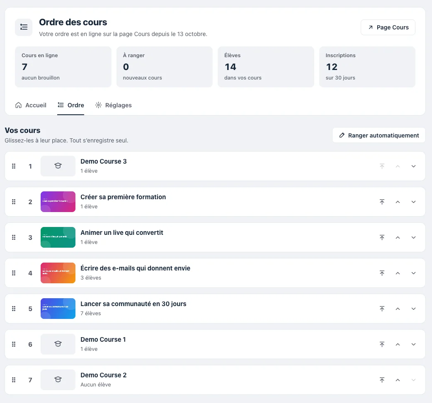
Task: Move Créer sa première formation down one
Action: click(413, 202)
